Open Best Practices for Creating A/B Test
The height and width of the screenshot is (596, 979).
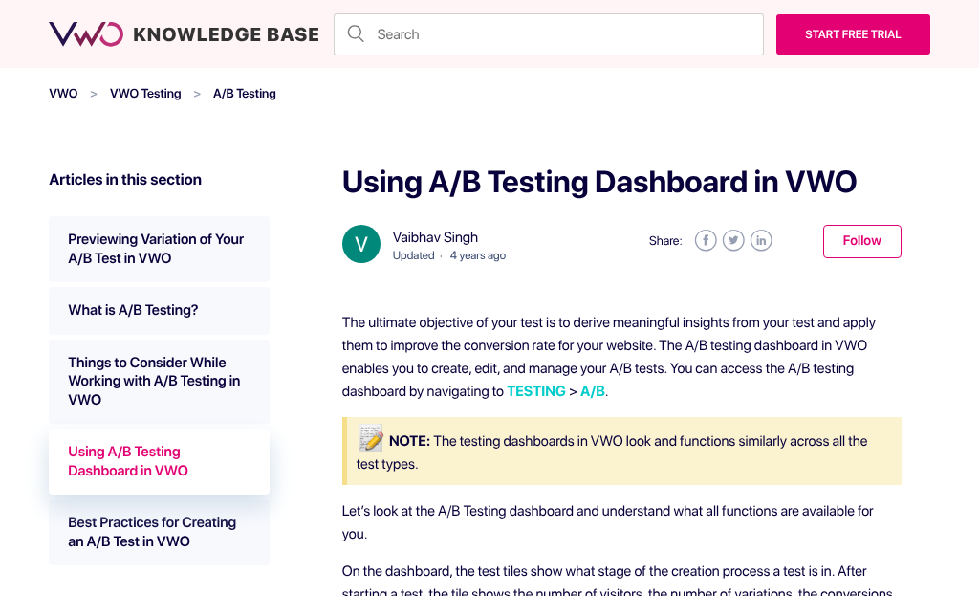pyautogui.click(x=160, y=532)
